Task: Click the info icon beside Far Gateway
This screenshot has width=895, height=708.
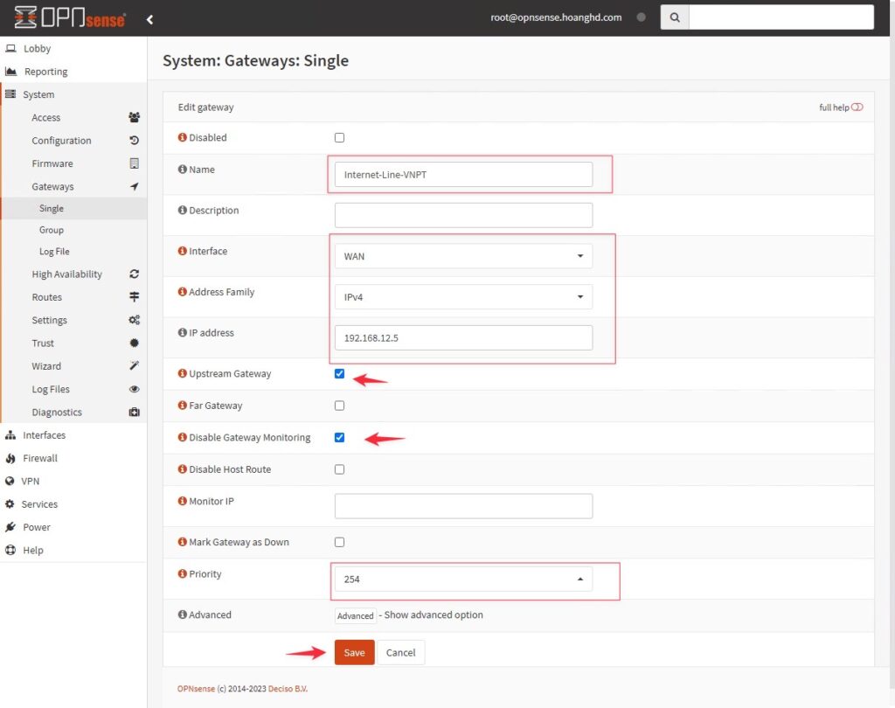Action: 182,405
